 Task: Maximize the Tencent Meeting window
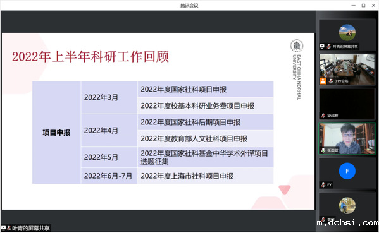pyautogui.click(x=363, y=5)
